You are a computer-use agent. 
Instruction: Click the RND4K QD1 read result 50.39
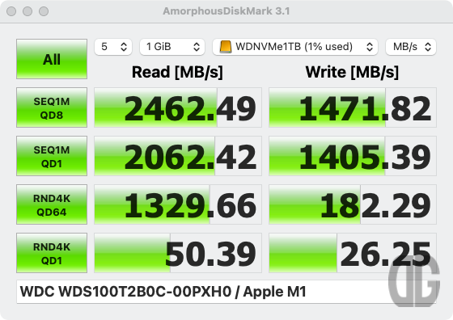[178, 253]
